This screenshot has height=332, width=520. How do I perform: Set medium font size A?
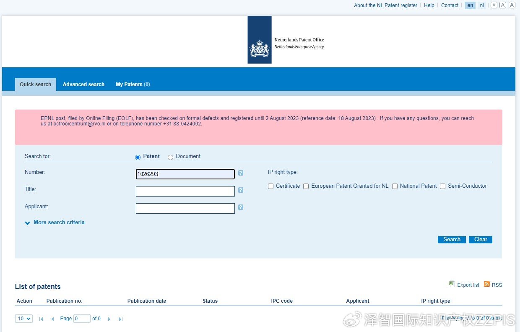503,5
